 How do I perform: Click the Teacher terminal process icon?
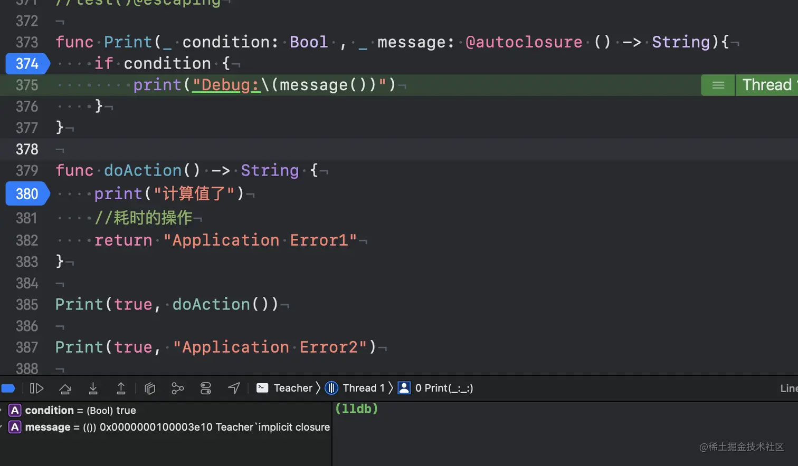262,388
